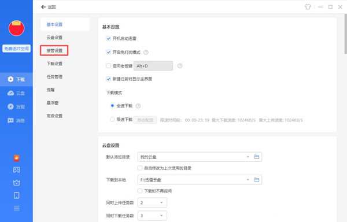Select the 提醒 settings tab
This screenshot has width=347, height=222.
point(50,90)
